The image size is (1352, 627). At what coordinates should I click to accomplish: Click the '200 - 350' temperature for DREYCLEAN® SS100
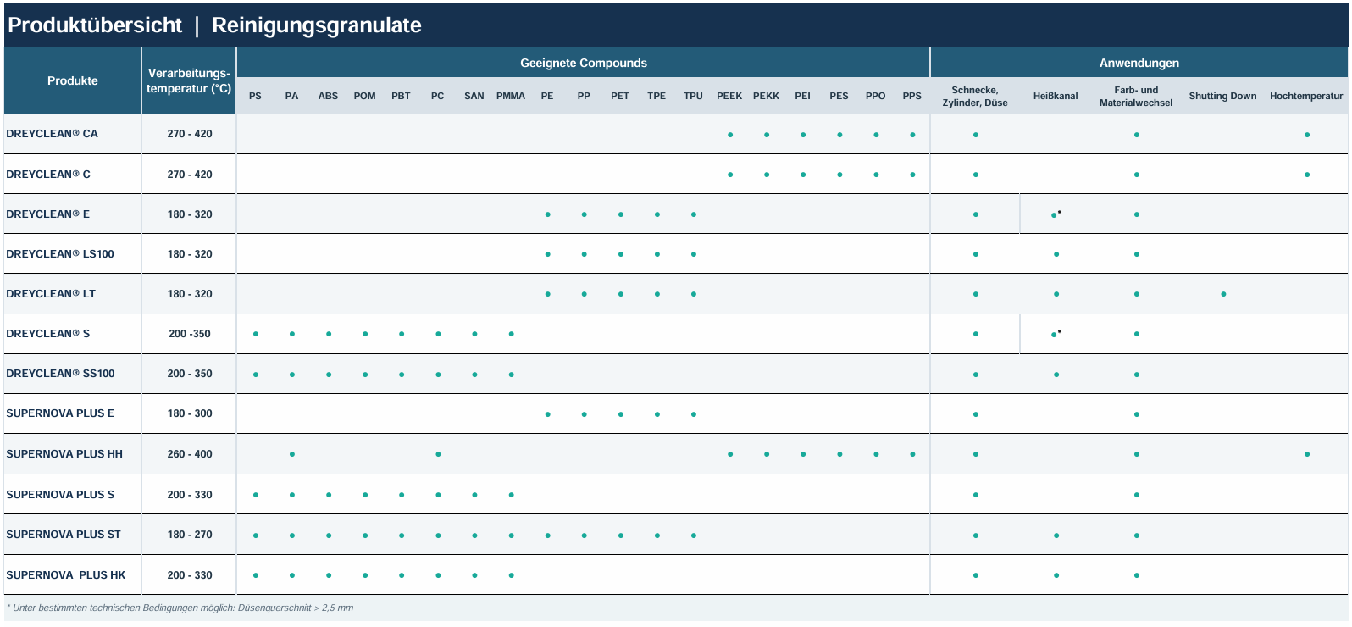(x=190, y=374)
